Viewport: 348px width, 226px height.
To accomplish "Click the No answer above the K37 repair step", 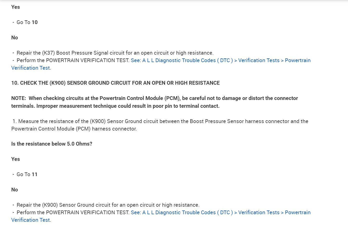I will click(x=15, y=38).
